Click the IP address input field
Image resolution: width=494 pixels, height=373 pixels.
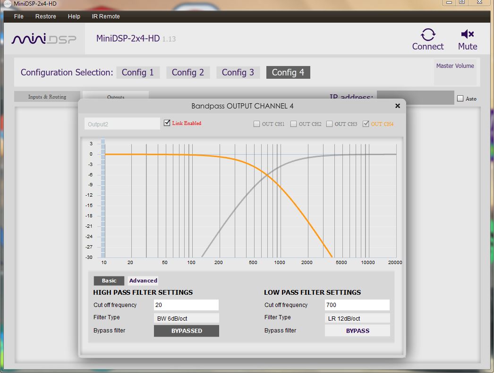click(415, 98)
